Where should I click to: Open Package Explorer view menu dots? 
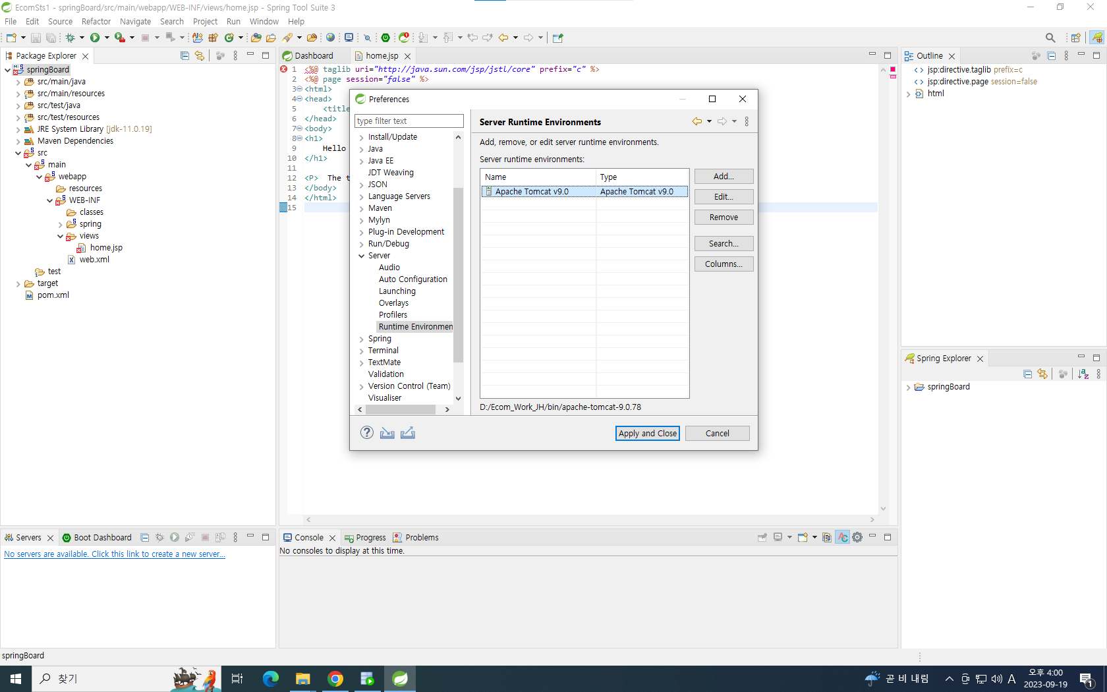tap(235, 56)
